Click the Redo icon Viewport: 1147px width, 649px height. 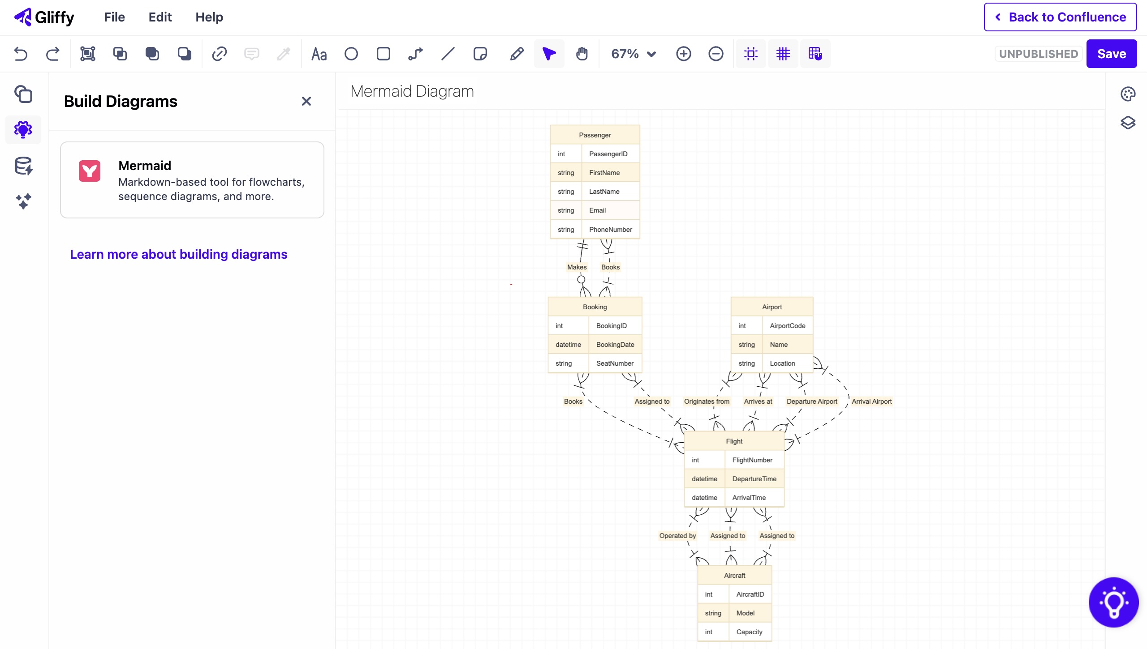(52, 54)
